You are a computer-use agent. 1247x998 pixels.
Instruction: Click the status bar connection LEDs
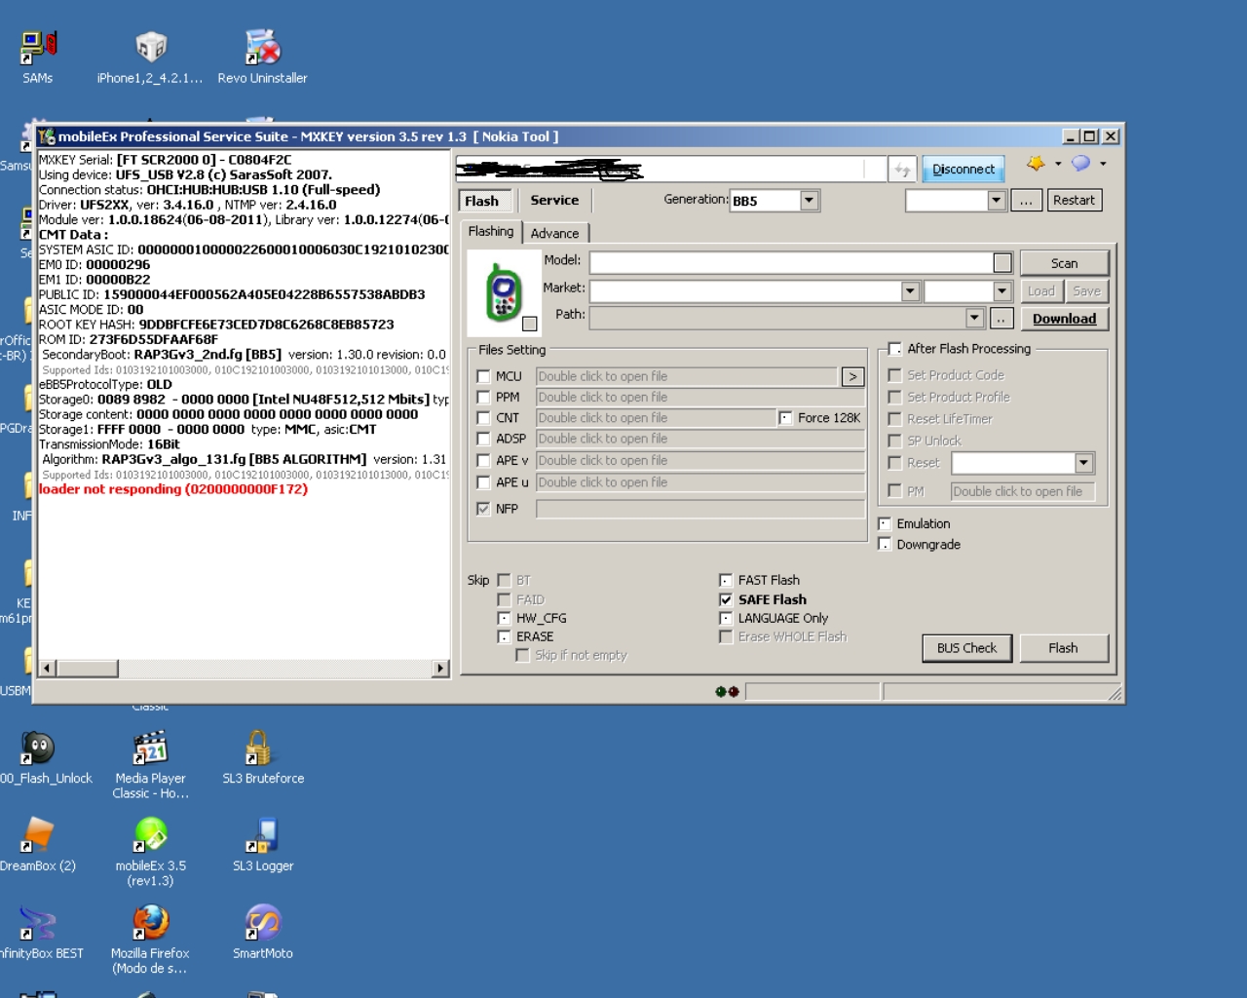(727, 692)
